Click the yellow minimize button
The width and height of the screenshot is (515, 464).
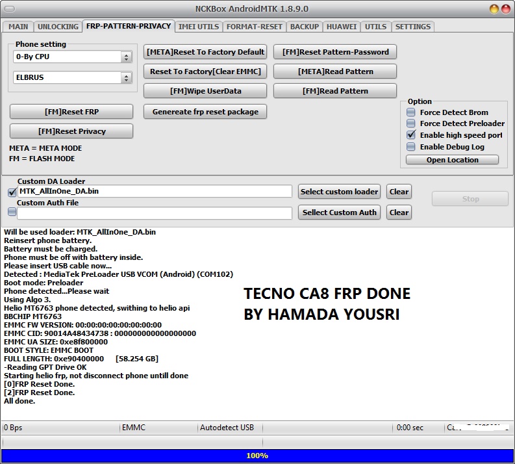tap(494, 9)
